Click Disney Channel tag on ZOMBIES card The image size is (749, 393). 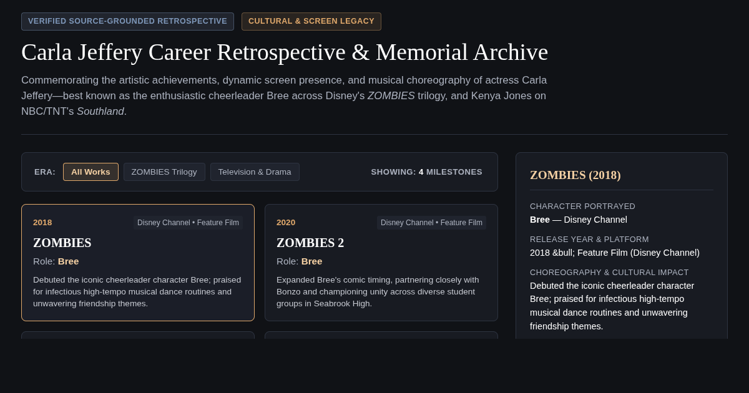(x=188, y=223)
